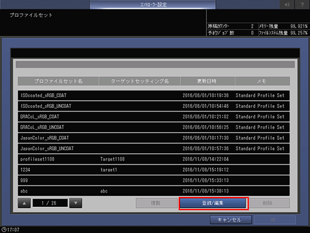Viewport: 310px width, 233px height.
Task: Click the 17:07 time display
Action: coord(13,229)
